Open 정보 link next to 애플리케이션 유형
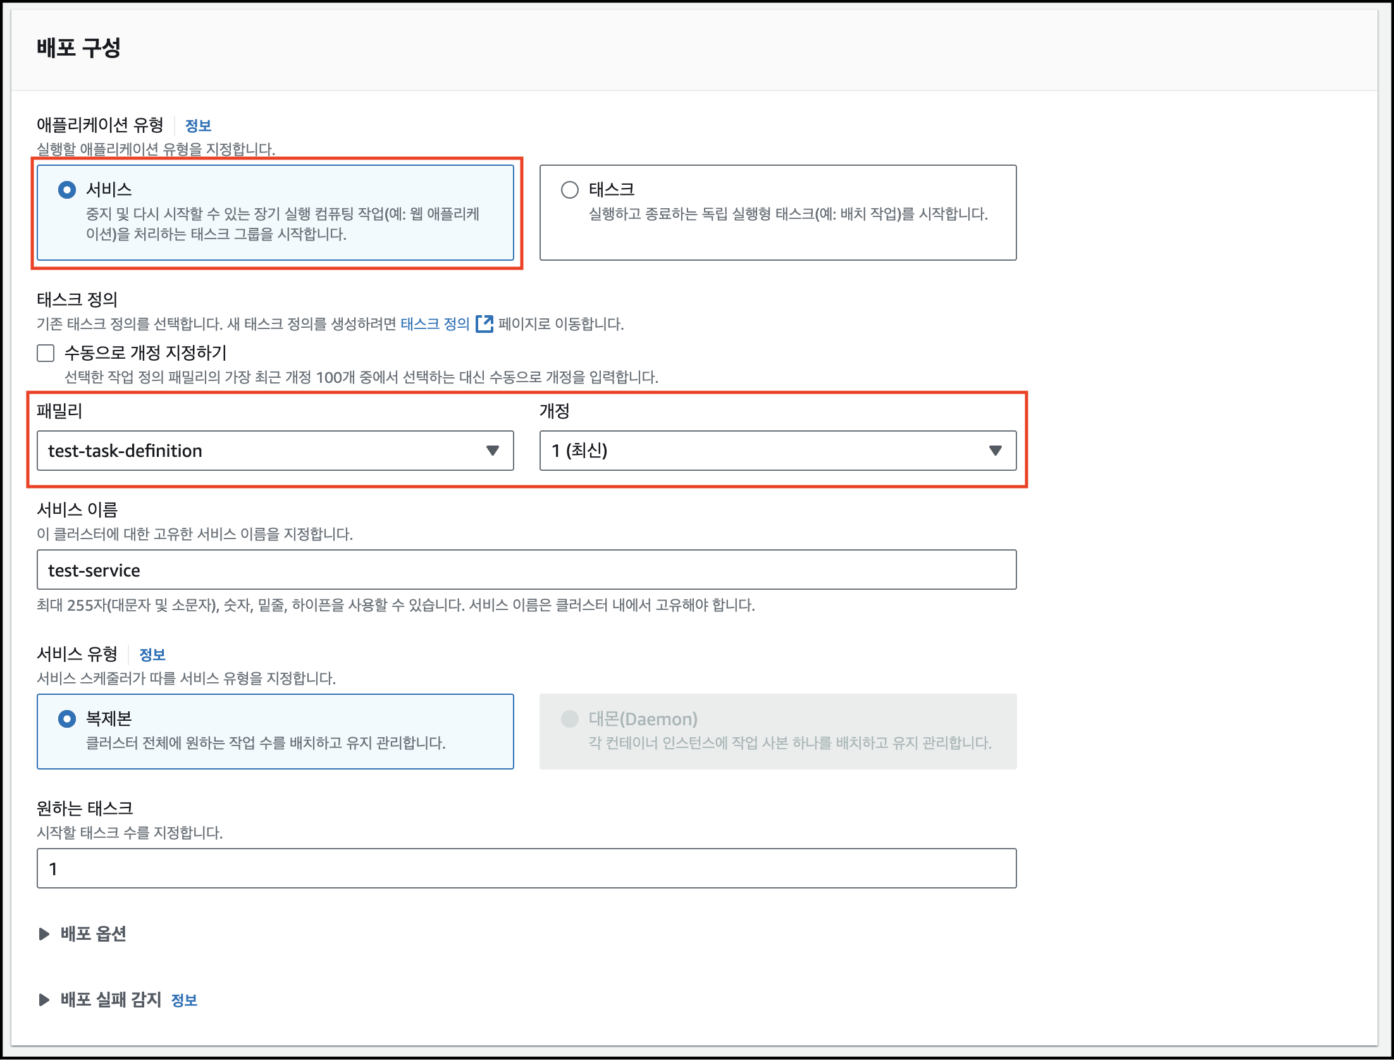Screen dimensions: 1394x1060 (x=198, y=125)
